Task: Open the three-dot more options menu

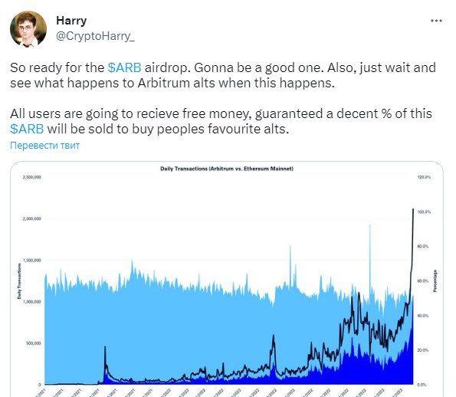Action: tap(436, 21)
